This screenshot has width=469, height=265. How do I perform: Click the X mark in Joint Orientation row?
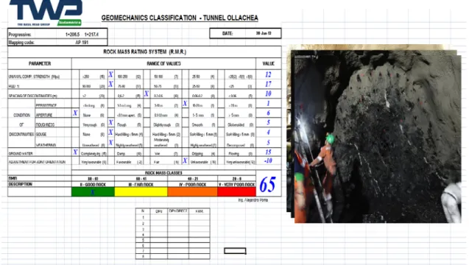coord(185,160)
